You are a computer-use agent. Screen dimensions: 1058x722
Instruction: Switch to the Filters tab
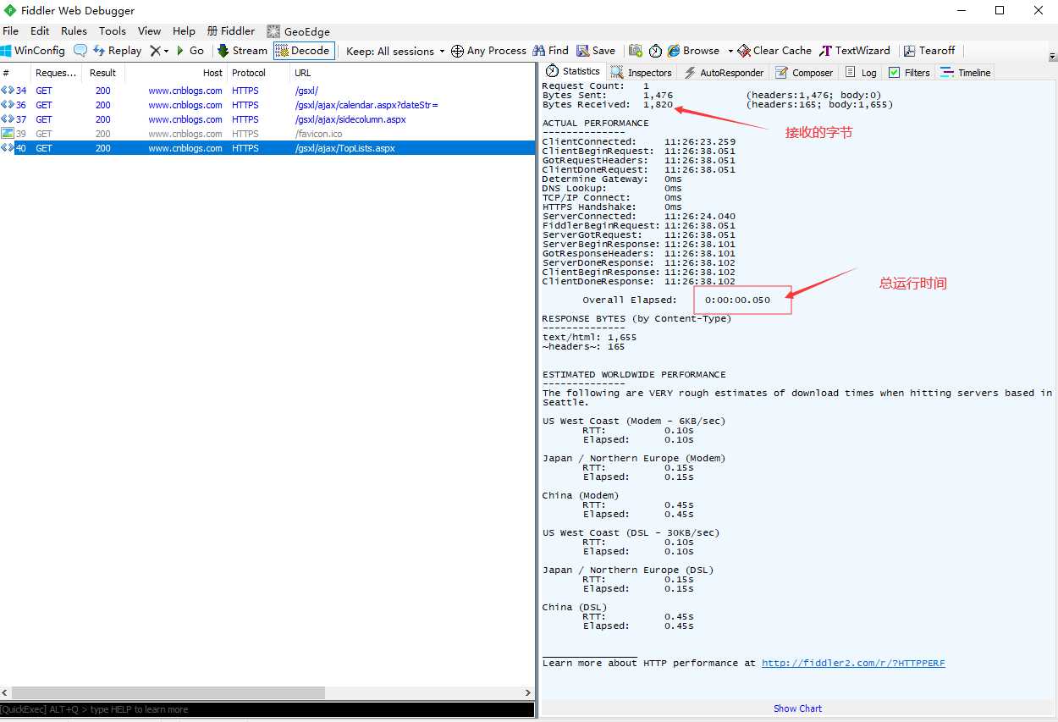click(x=909, y=73)
